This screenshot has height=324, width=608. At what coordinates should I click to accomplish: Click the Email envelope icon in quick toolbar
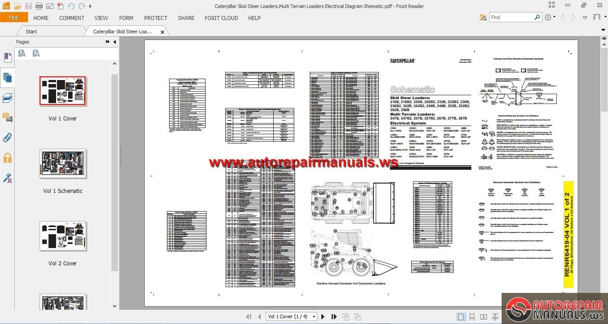tap(49, 6)
